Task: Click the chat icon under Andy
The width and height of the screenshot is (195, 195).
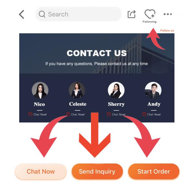Action: 144,114
